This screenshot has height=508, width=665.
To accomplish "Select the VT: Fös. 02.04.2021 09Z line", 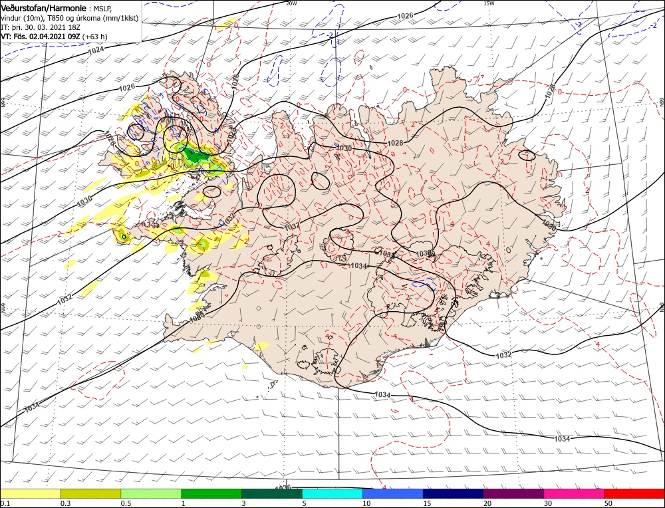I will 54,37.
